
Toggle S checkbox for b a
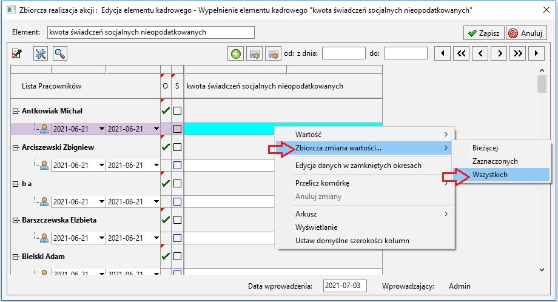point(177,184)
